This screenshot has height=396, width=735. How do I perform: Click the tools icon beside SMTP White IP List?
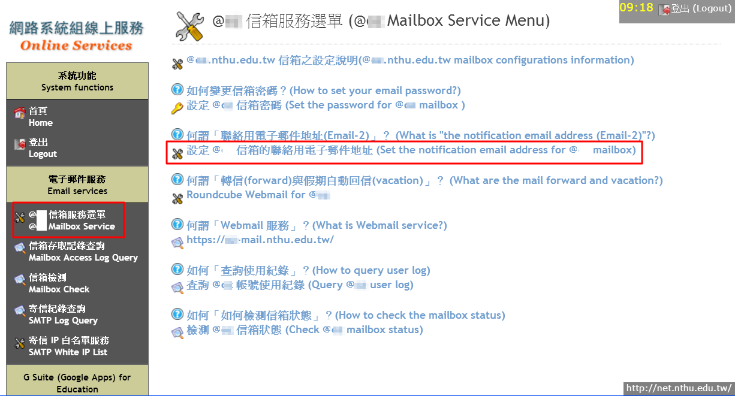tap(20, 343)
